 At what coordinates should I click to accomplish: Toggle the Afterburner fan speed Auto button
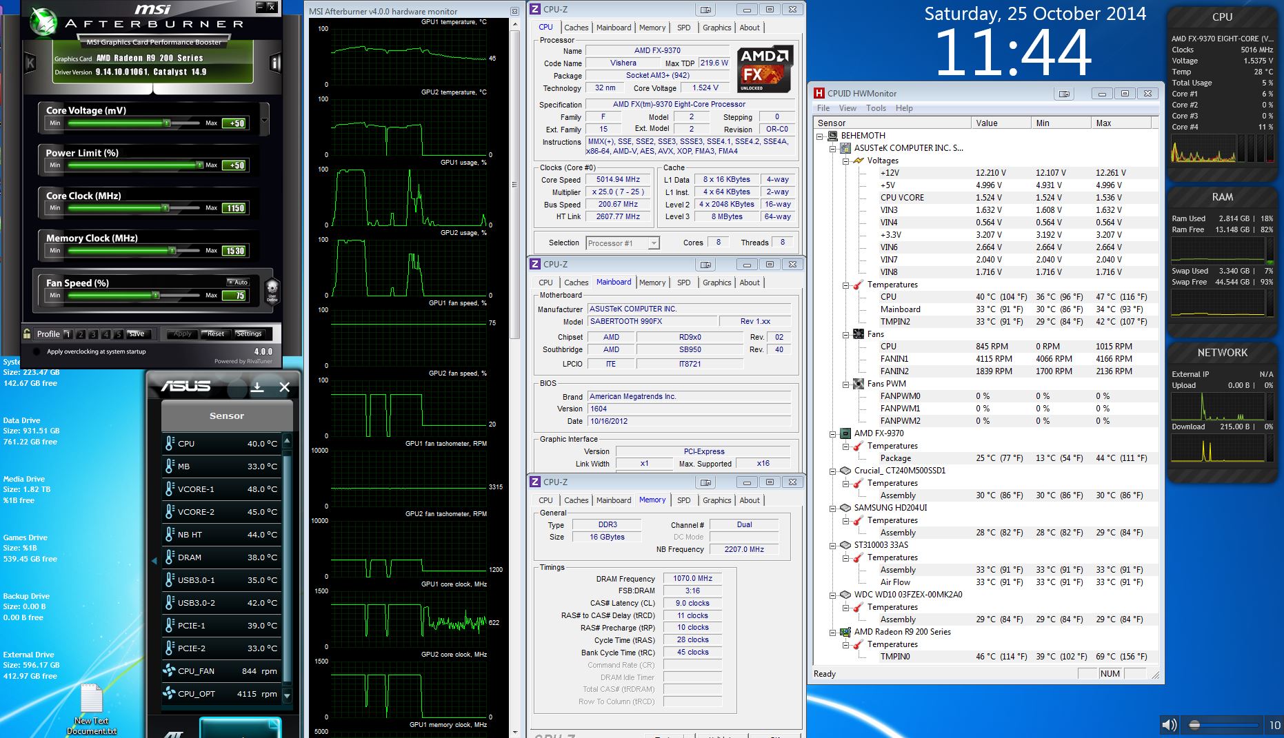pyautogui.click(x=238, y=282)
